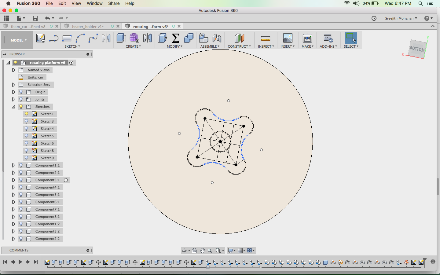Toggle visibility of Component8:1
440x275 pixels.
click(21, 217)
